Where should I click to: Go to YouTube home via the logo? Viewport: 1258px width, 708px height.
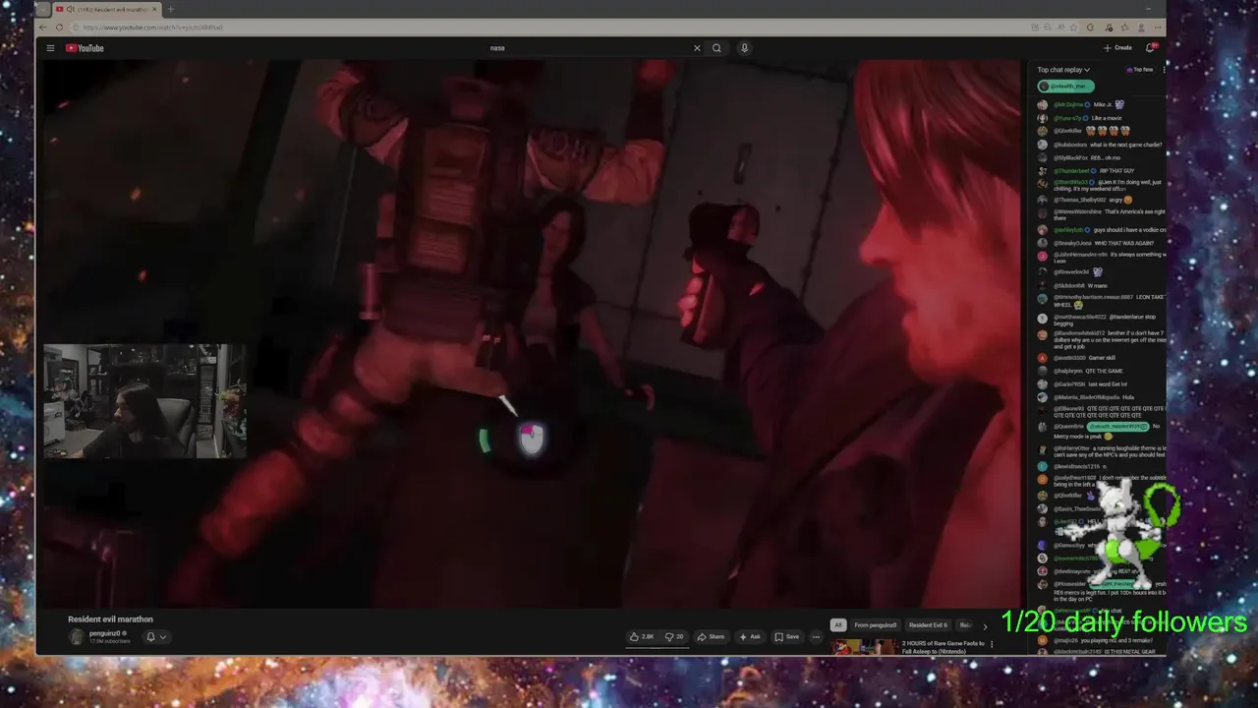(x=85, y=48)
